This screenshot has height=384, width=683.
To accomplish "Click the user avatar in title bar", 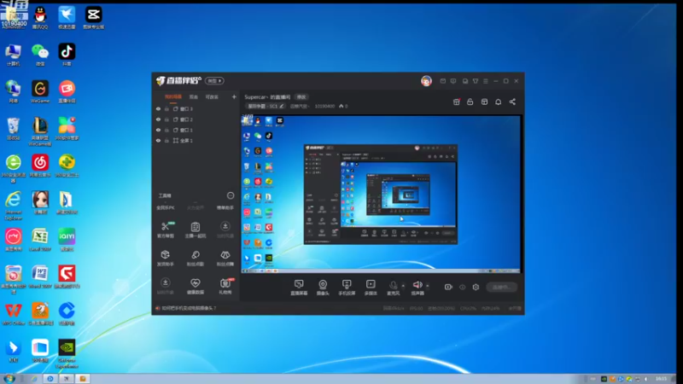I will click(426, 80).
